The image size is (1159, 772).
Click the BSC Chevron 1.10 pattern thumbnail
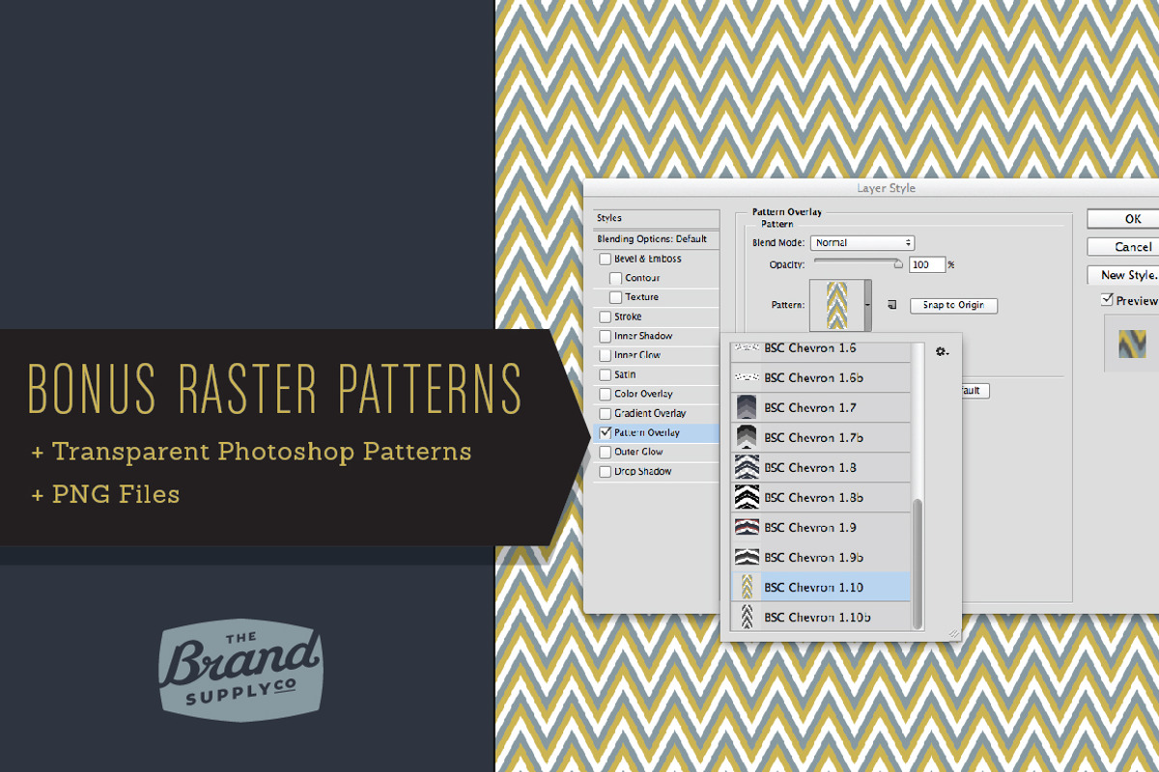[746, 587]
